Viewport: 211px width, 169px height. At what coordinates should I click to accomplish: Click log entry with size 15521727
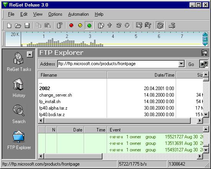(156, 137)
